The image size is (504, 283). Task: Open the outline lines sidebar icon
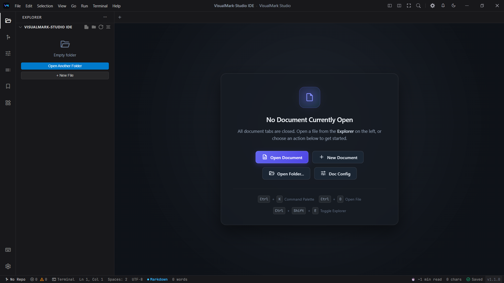8,70
